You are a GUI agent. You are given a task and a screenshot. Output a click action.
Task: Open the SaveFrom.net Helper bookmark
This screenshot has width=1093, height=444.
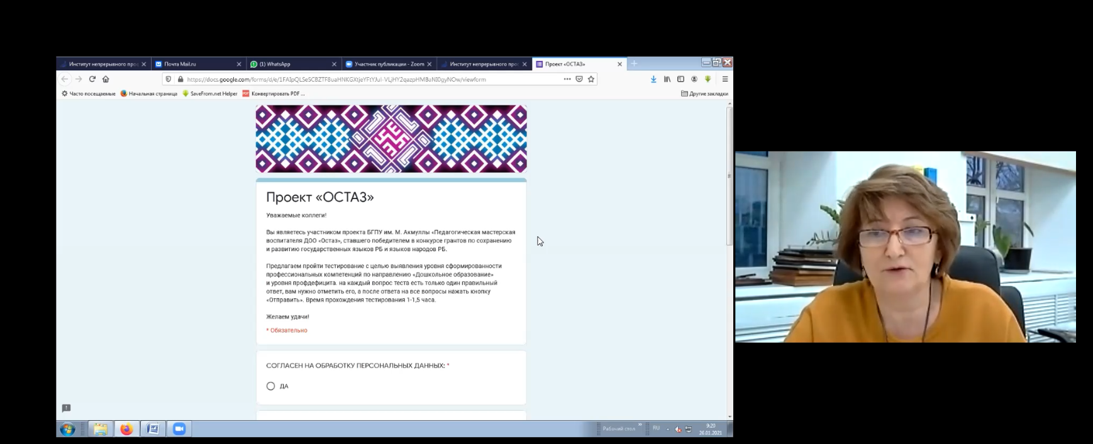click(210, 94)
